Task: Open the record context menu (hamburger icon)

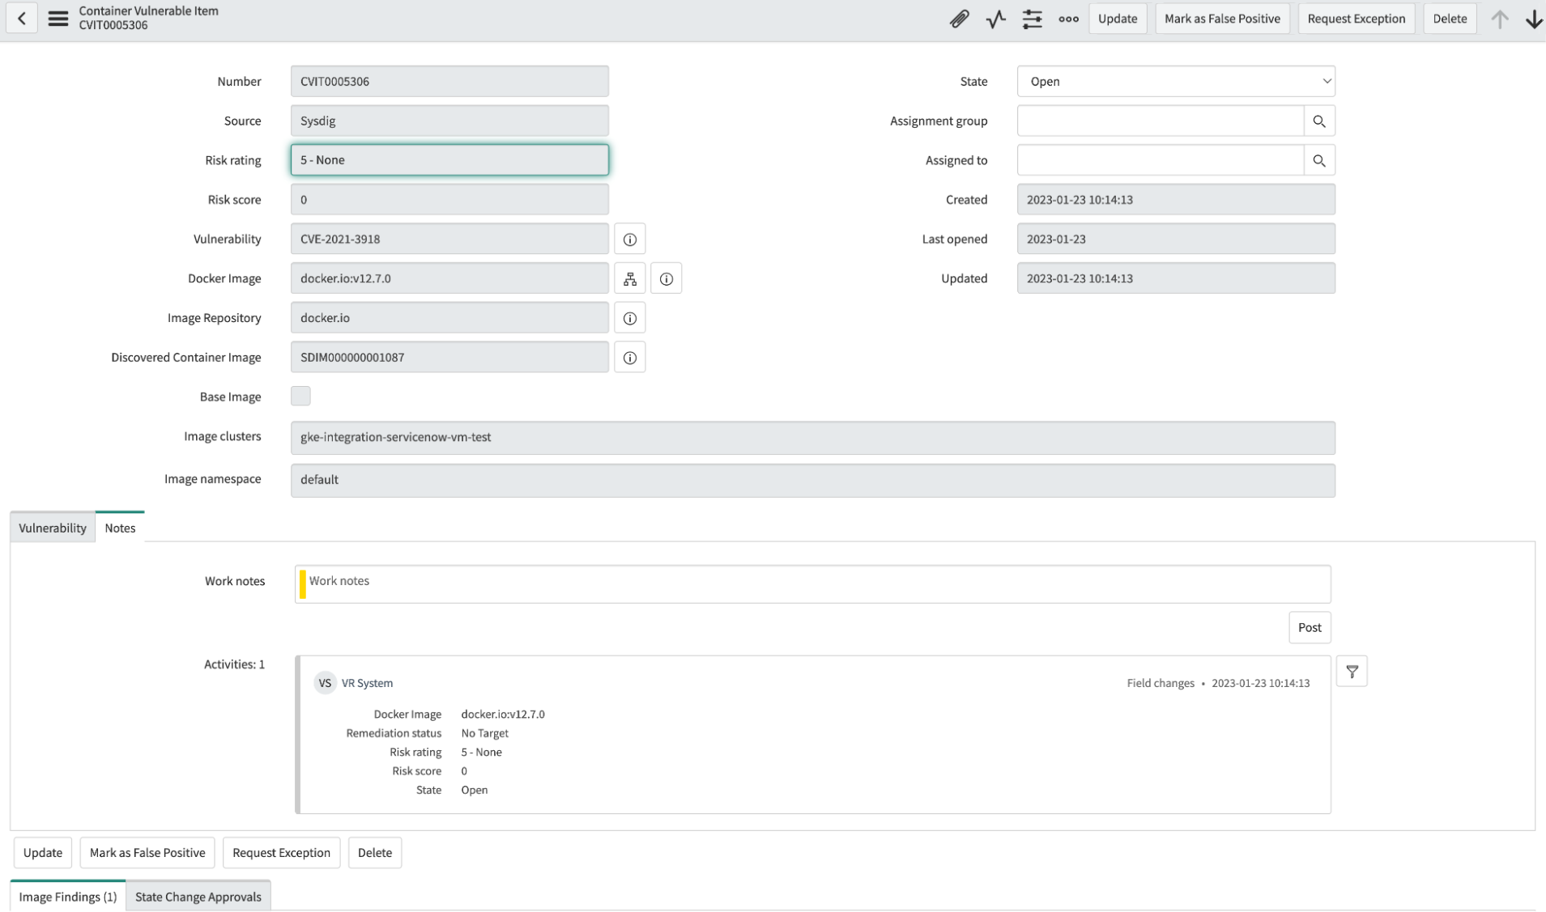Action: [57, 18]
